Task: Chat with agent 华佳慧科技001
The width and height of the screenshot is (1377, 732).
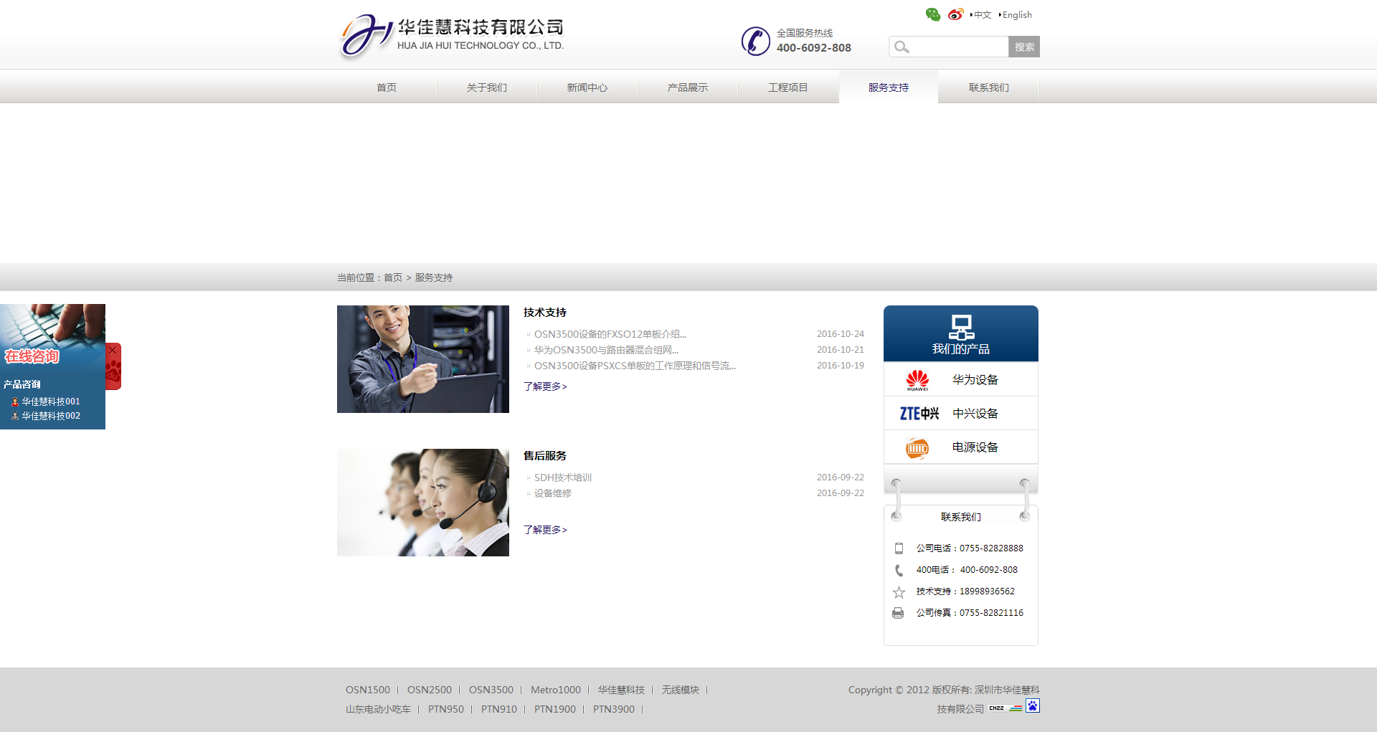Action: (51, 402)
